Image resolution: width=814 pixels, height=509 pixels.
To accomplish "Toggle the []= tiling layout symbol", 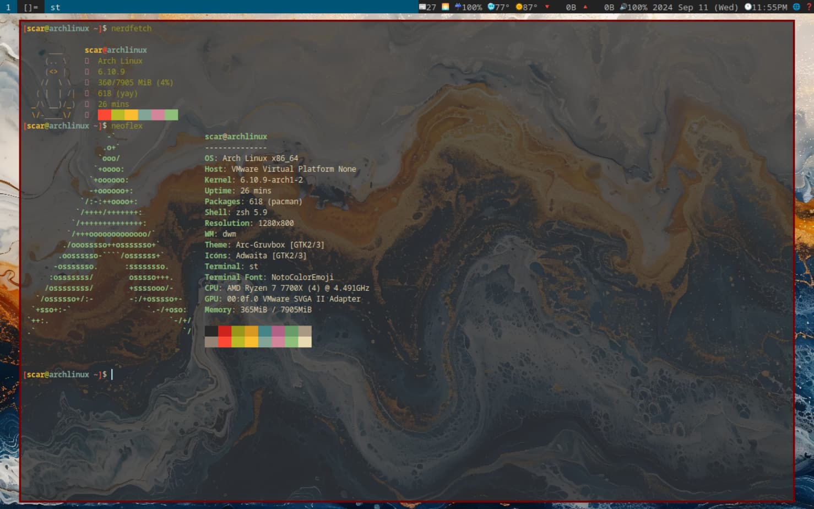I will 31,7.
